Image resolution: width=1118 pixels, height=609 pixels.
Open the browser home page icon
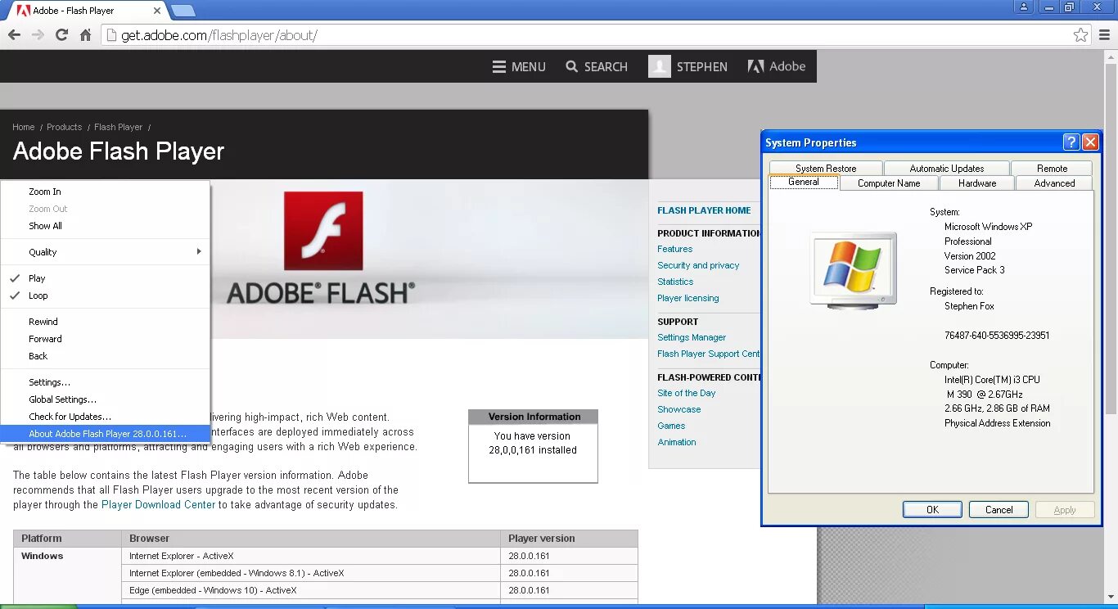[x=85, y=35]
